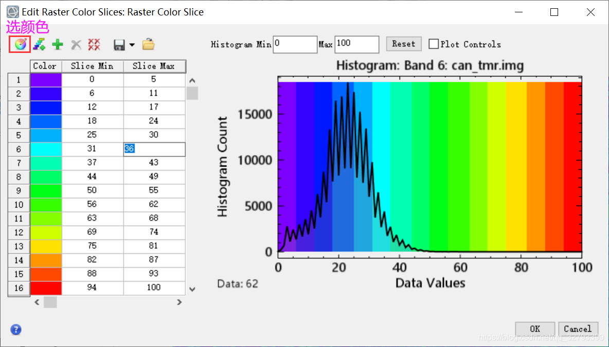Click the New Default Color Slices icon
The image size is (609, 347).
39,44
